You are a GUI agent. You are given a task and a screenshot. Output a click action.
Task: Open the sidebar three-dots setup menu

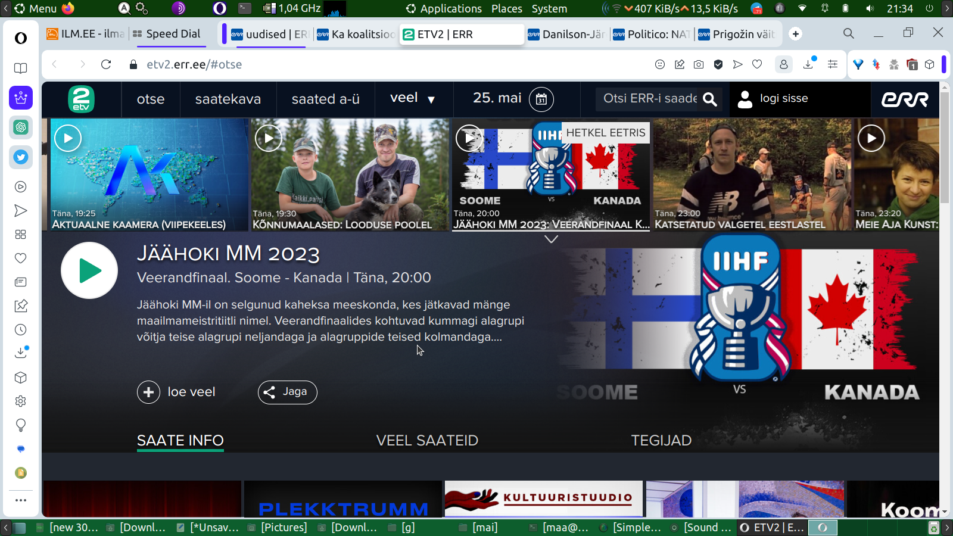tap(21, 500)
